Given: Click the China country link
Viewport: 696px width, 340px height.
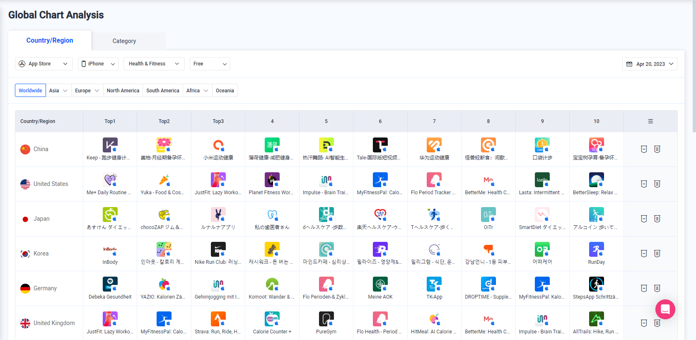Looking at the screenshot, I should click(41, 149).
